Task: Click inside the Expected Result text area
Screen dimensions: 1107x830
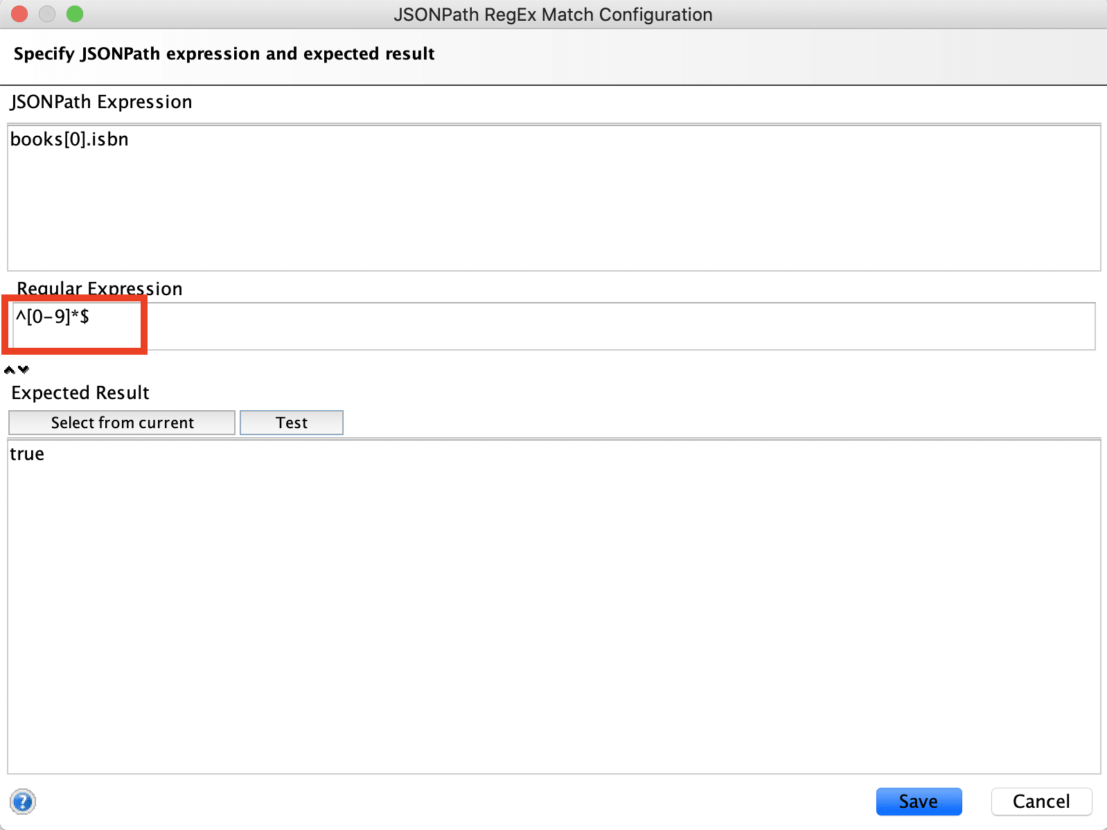Action: tap(554, 610)
